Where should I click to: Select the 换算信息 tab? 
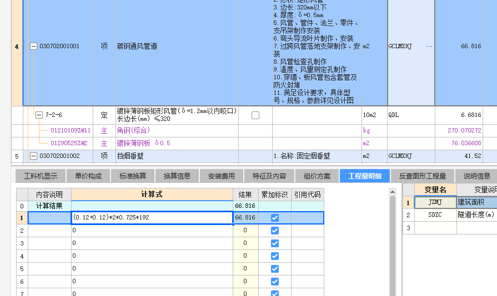pyautogui.click(x=177, y=176)
